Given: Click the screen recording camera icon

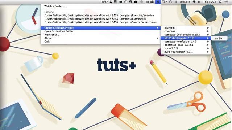Looking at the screenshot, I should pyautogui.click(x=147, y=2).
